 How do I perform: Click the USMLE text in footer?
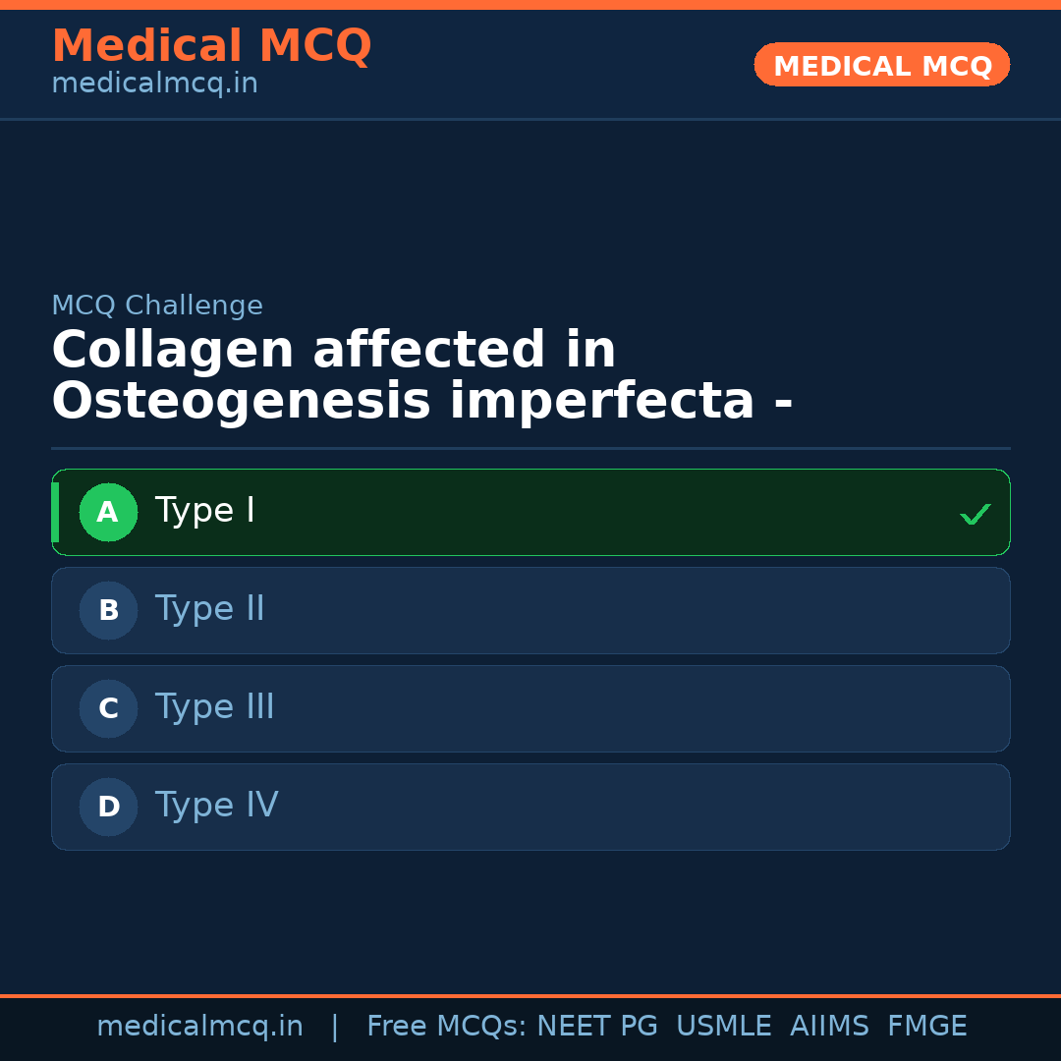click(x=723, y=1027)
